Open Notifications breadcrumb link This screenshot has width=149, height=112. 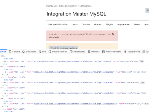pos(86,6)
